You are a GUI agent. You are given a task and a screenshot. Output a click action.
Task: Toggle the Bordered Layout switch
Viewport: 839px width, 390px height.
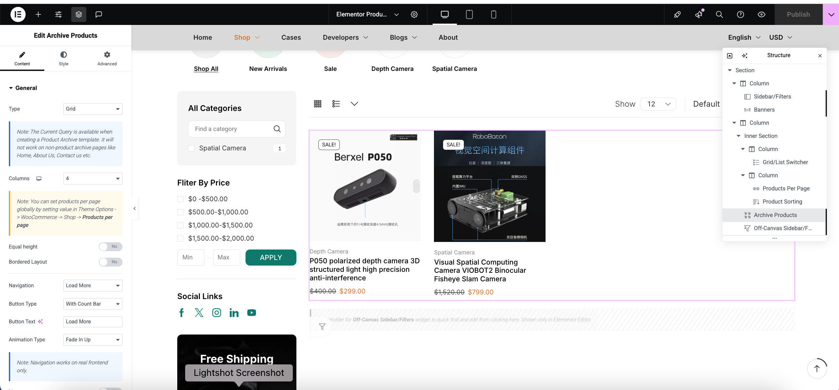pos(111,262)
